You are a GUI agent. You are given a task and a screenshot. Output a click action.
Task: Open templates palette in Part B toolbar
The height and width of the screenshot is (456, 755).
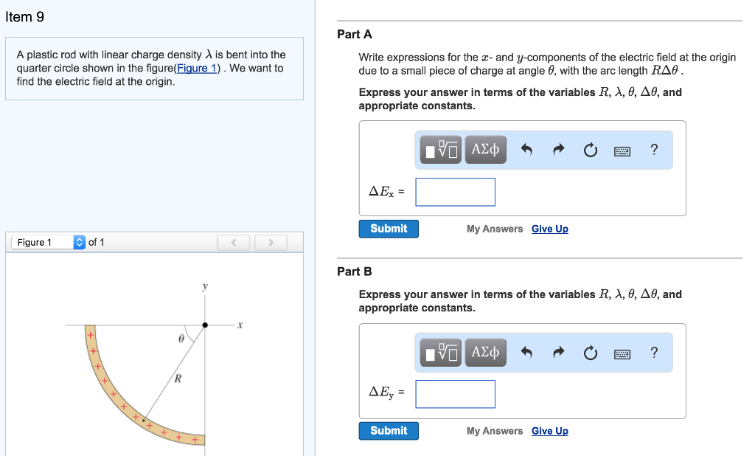442,353
